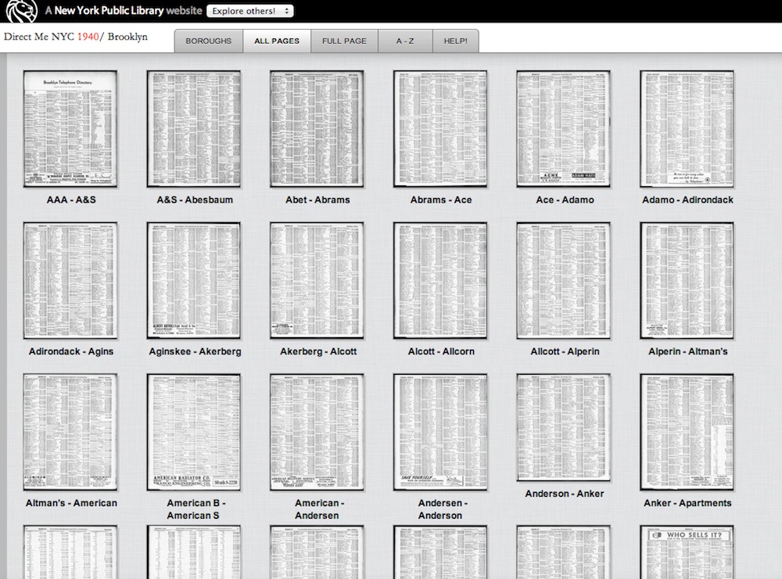Click the Brooklyn breadcrumb text

127,37
